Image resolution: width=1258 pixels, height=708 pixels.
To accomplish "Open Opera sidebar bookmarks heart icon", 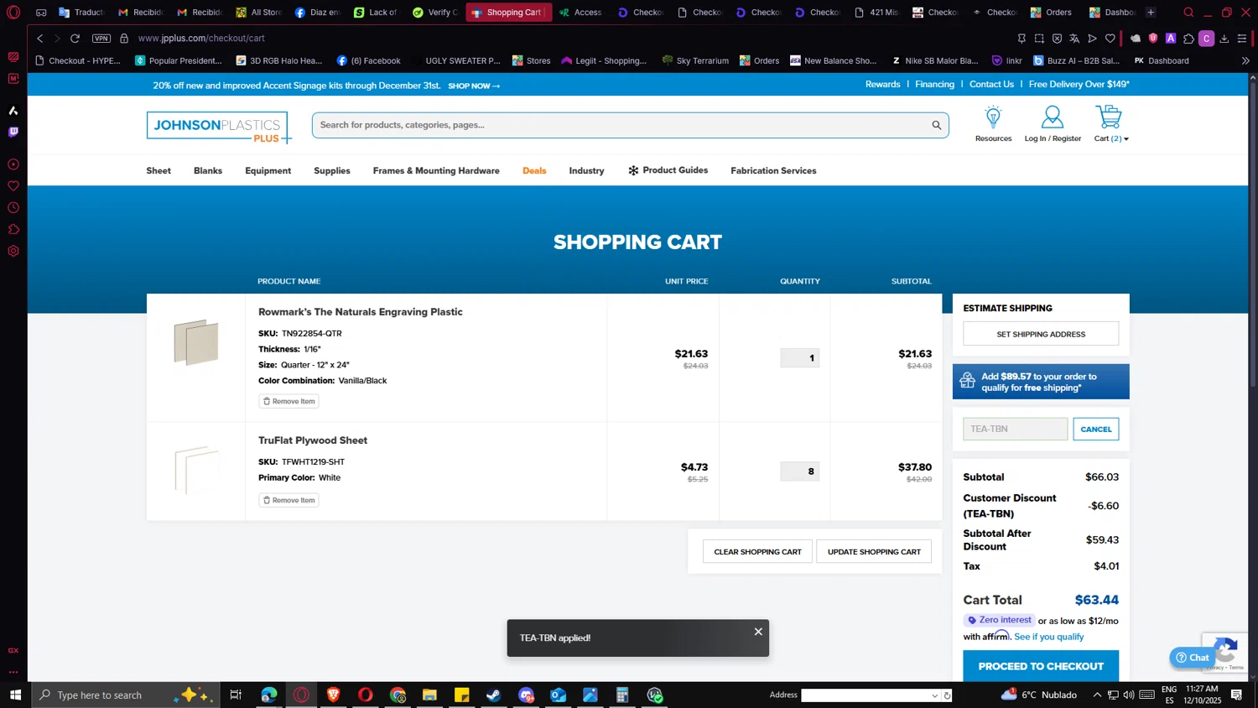I will [13, 185].
